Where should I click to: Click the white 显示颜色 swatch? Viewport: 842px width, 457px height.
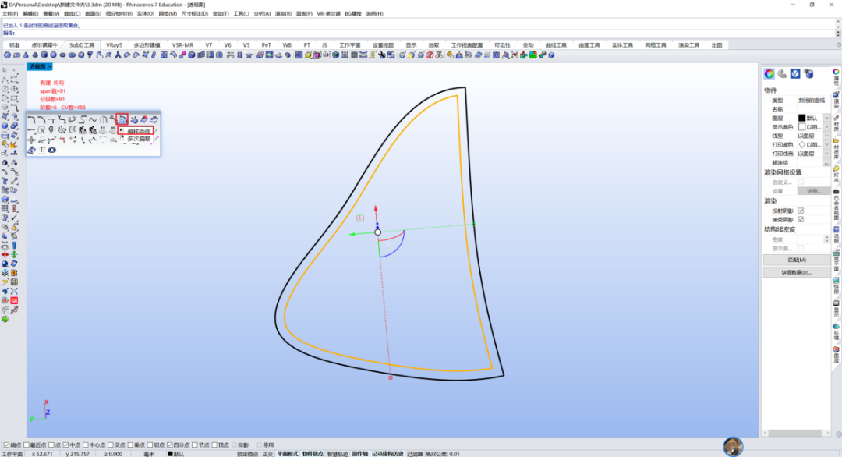pyautogui.click(x=801, y=127)
